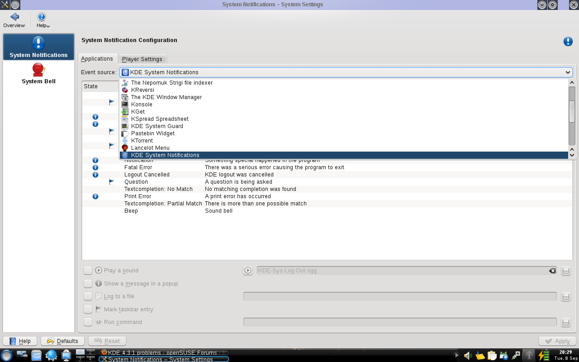Image resolution: width=579 pixels, height=362 pixels.
Task: Open the device notifier USB icon
Action: 66,356
